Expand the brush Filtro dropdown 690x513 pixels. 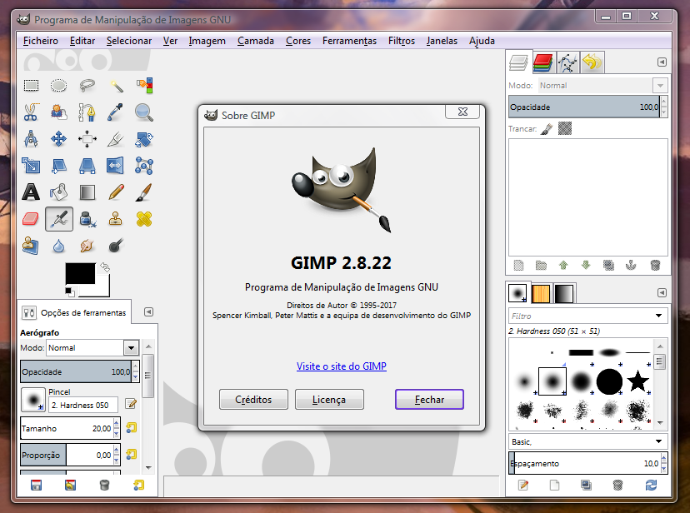[x=658, y=316]
